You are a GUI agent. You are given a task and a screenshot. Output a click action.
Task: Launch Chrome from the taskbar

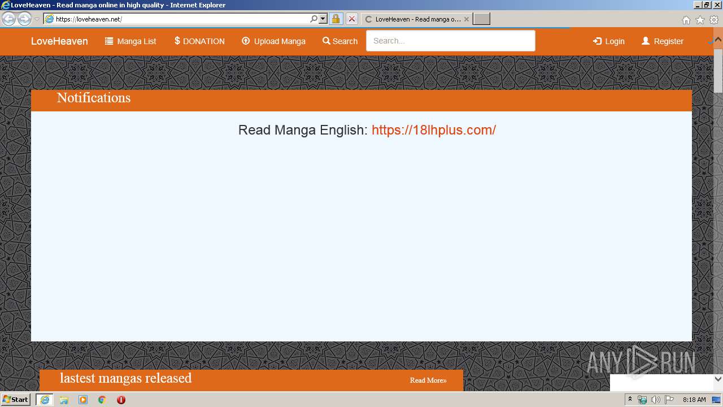click(102, 400)
